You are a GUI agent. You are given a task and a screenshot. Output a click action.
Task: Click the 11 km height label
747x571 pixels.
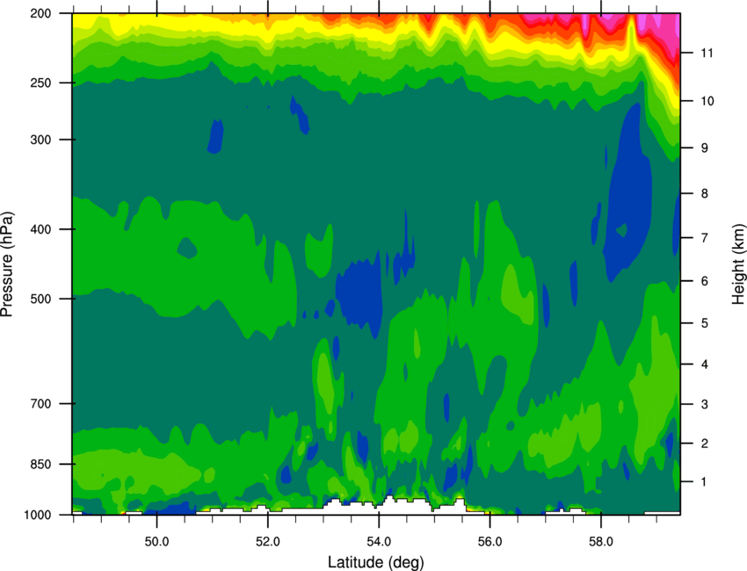click(x=707, y=53)
